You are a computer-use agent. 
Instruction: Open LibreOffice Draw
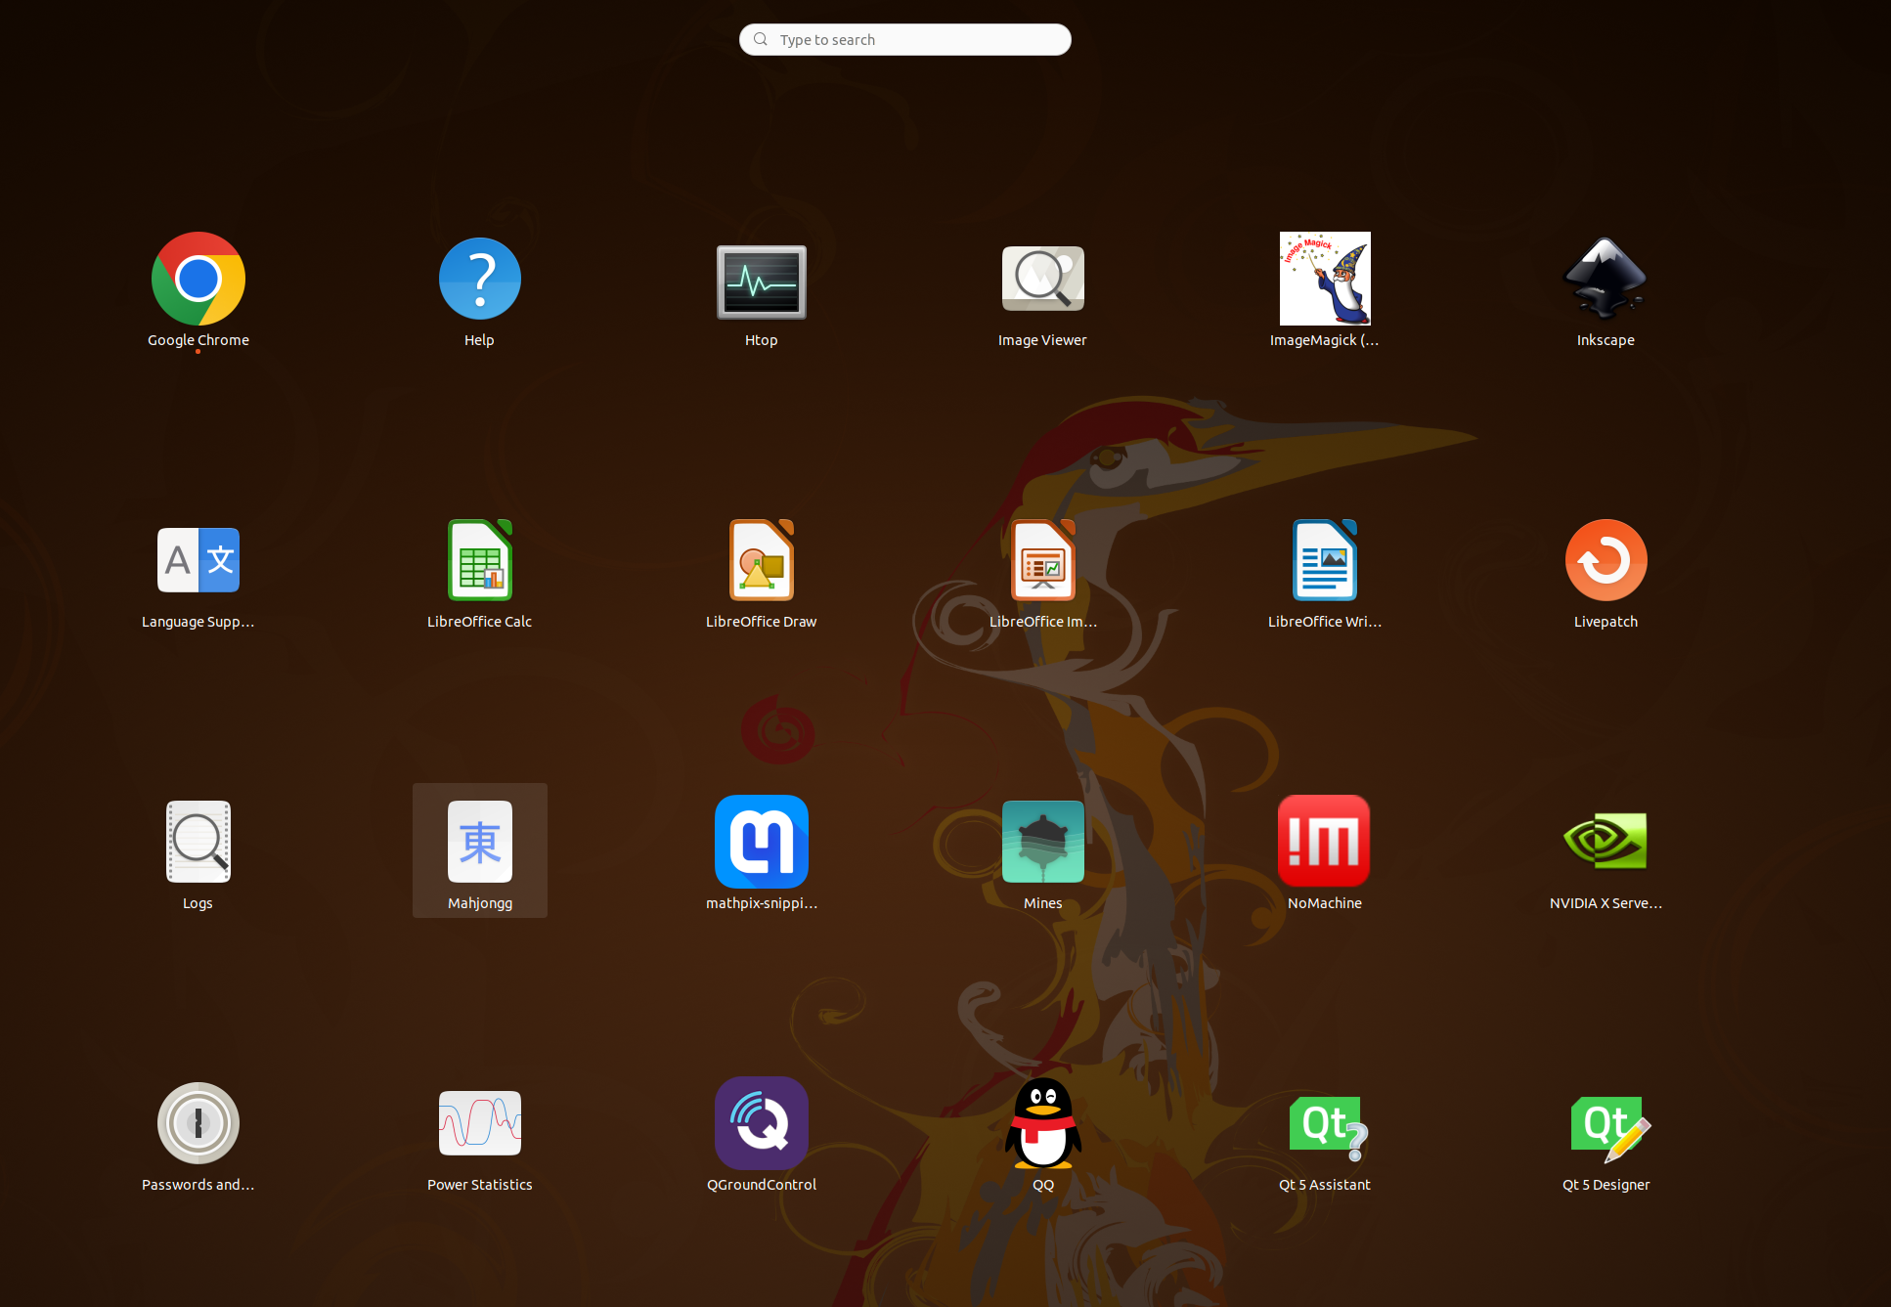click(x=761, y=560)
